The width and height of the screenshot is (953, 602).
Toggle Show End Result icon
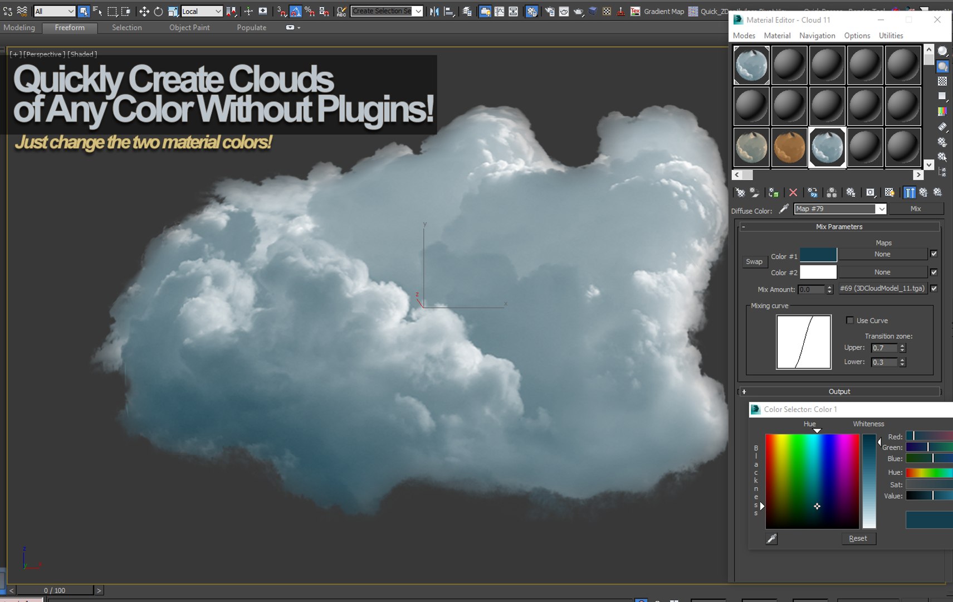(909, 192)
